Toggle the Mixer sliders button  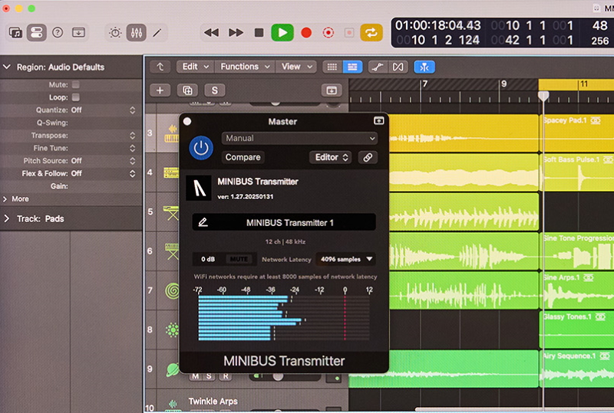tap(137, 32)
